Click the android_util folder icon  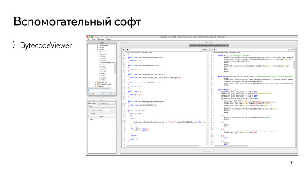point(98,82)
